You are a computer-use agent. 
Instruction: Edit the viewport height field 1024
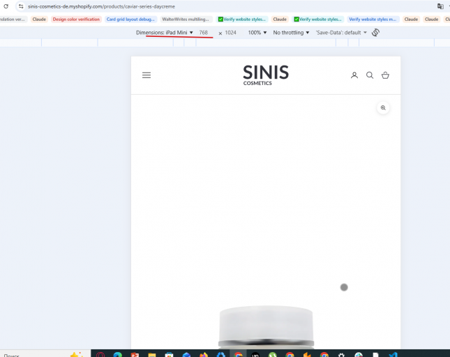tap(230, 33)
